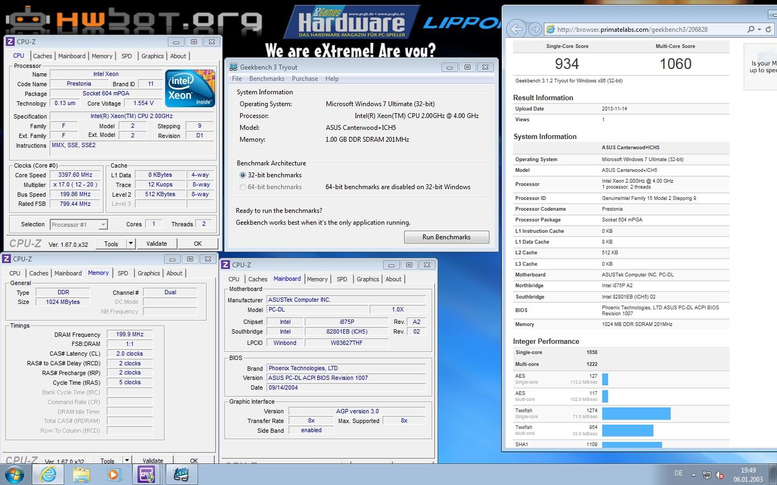Viewport: 777px width, 485px height.
Task: Open Geekbench Benchmarks menu
Action: pyautogui.click(x=267, y=79)
